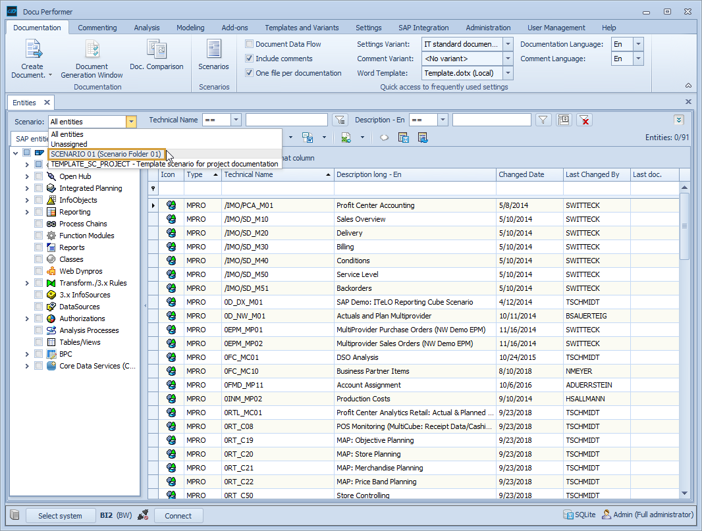Open the Documentation Language dropdown

tap(638, 44)
